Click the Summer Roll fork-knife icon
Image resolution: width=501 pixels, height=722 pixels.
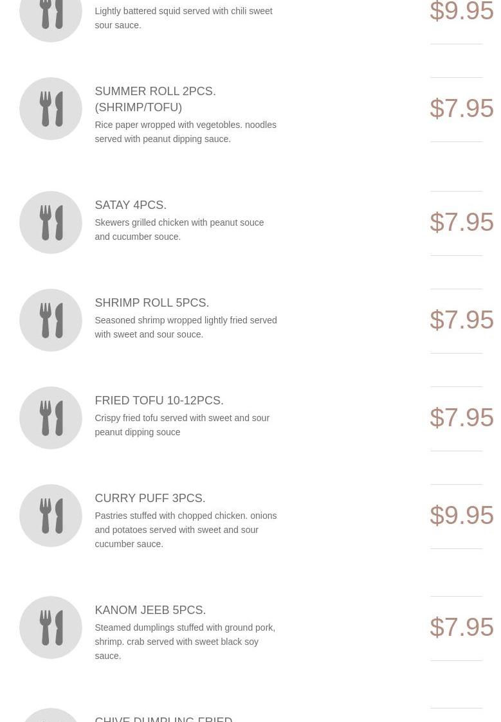pyautogui.click(x=51, y=109)
